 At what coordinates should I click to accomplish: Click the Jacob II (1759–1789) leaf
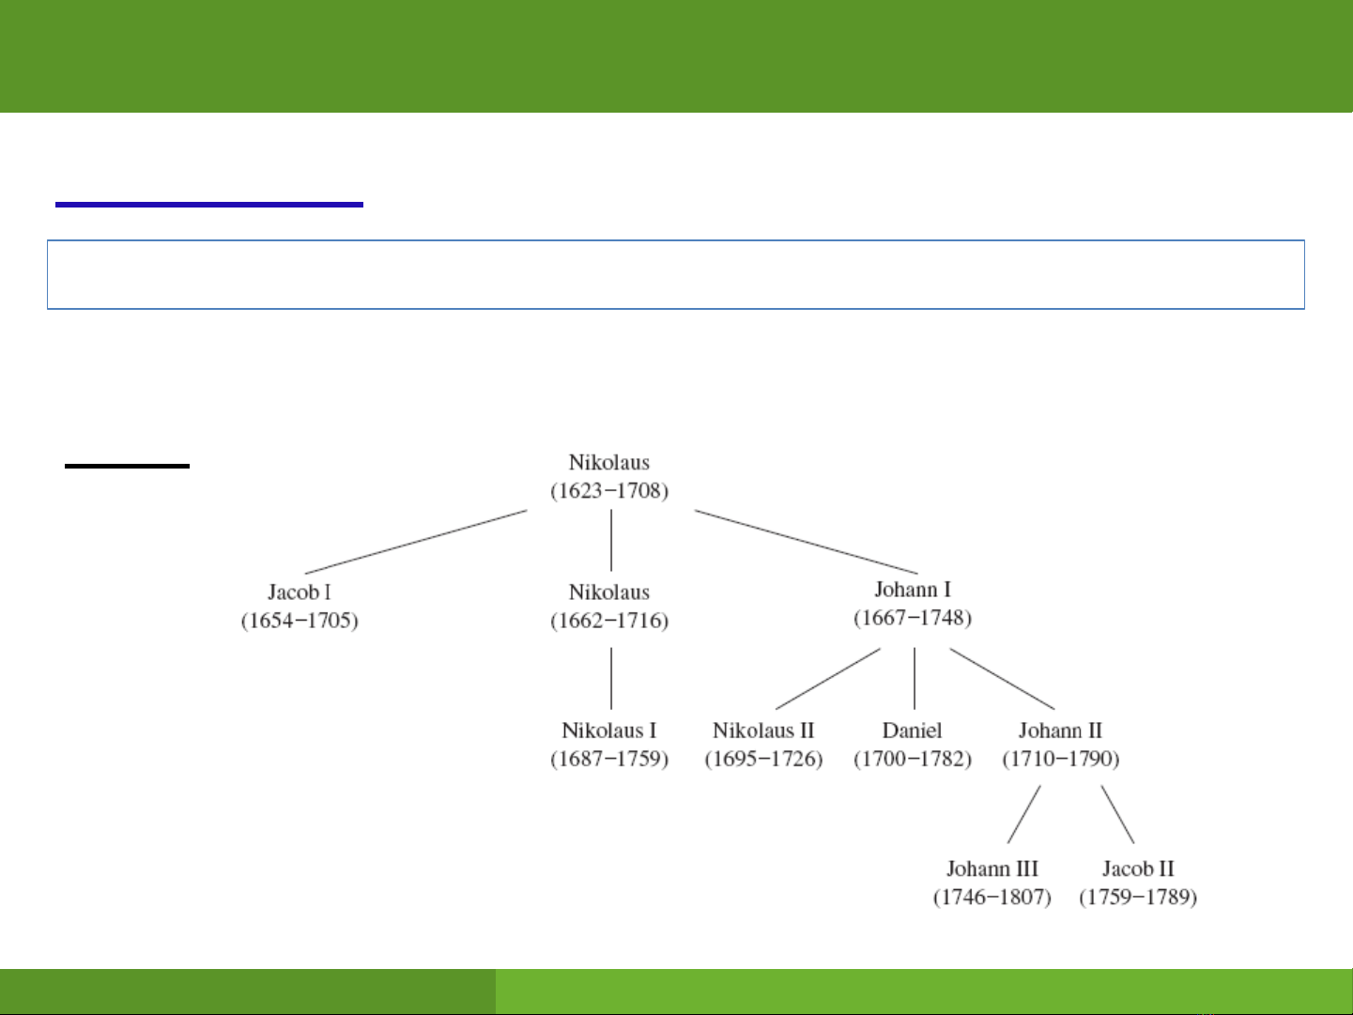point(1138,883)
